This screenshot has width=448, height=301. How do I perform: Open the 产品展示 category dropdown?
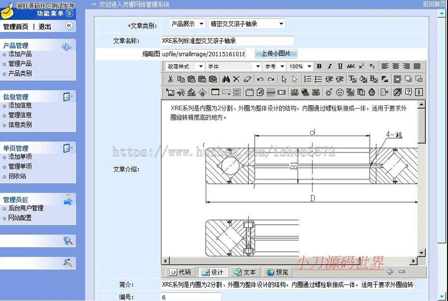pos(187,24)
